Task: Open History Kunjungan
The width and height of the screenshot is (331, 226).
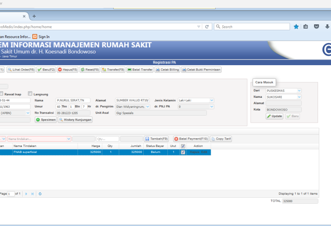Action: 75,120
